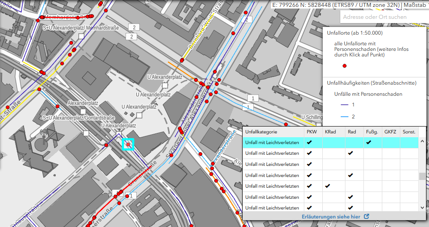Select the highlighted 'Unfall mit Leichtverletzten' row
This screenshot has width=429, height=227.
[x=272, y=142]
